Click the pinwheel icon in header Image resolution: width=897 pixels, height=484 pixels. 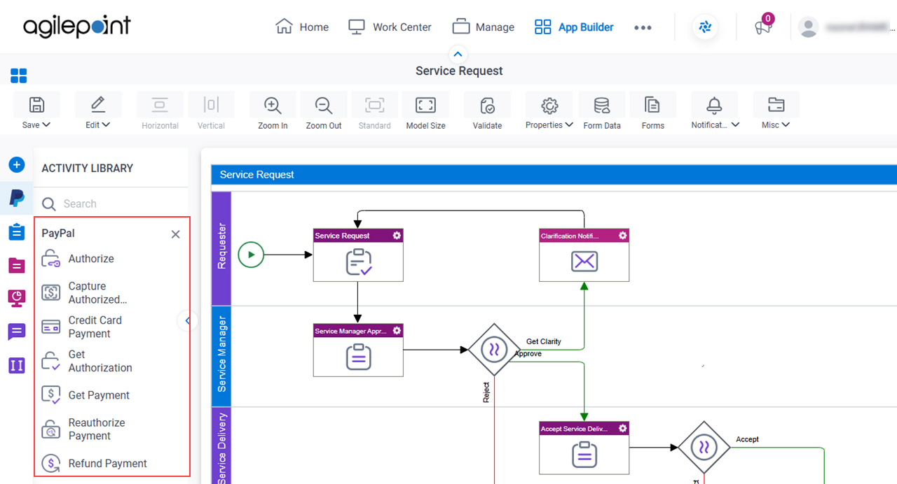(705, 27)
